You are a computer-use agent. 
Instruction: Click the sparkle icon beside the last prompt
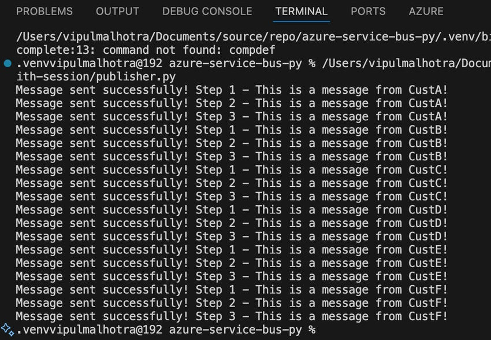[x=7, y=330]
